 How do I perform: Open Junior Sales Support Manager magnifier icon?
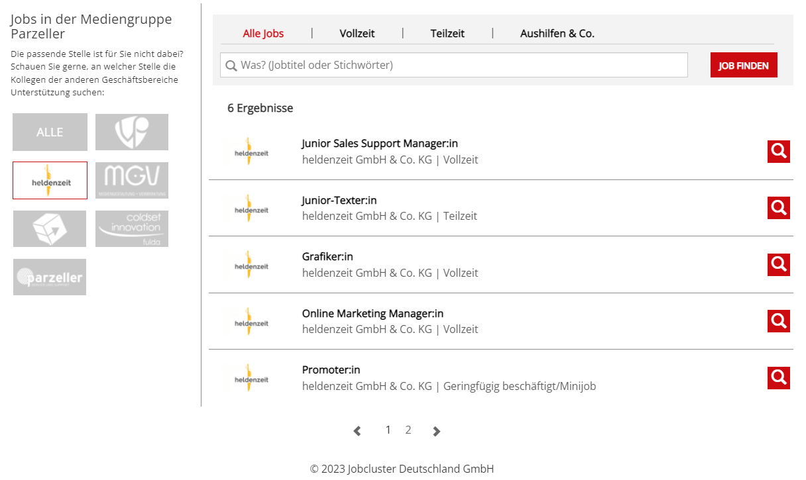[778, 152]
